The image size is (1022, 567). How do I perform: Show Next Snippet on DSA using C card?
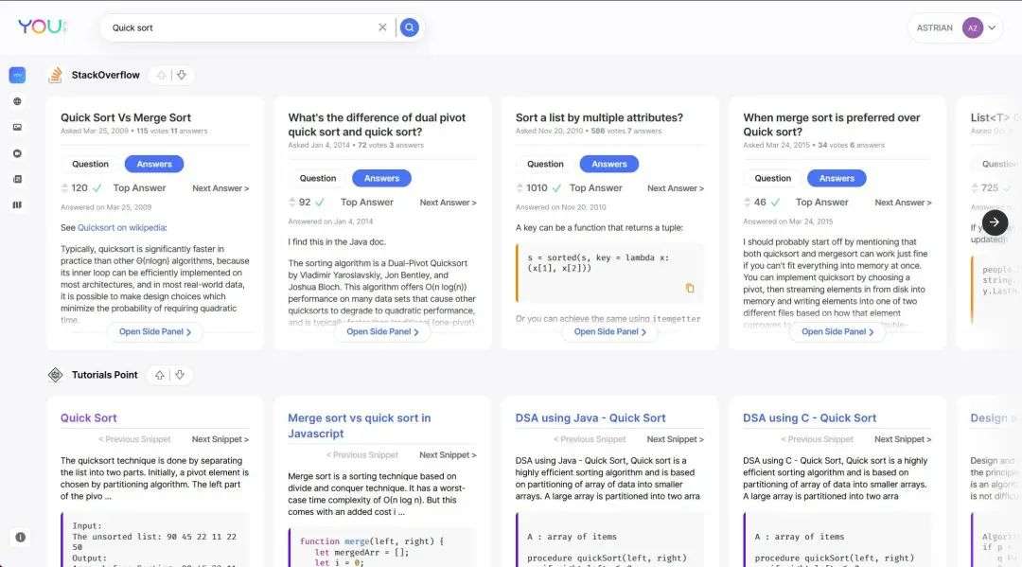click(903, 439)
